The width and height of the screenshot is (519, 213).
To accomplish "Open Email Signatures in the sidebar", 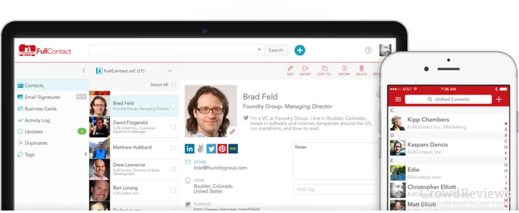I will click(x=42, y=97).
